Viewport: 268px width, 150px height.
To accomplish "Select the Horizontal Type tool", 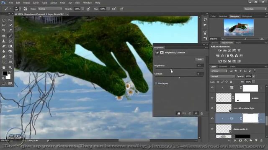I will (10, 57).
